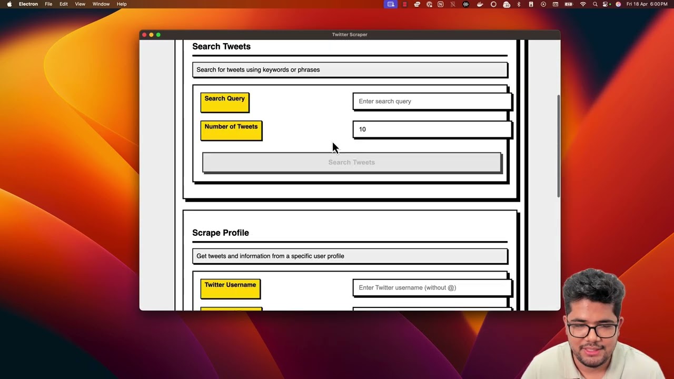Open the Window menu
Image resolution: width=674 pixels, height=379 pixels.
(x=101, y=4)
